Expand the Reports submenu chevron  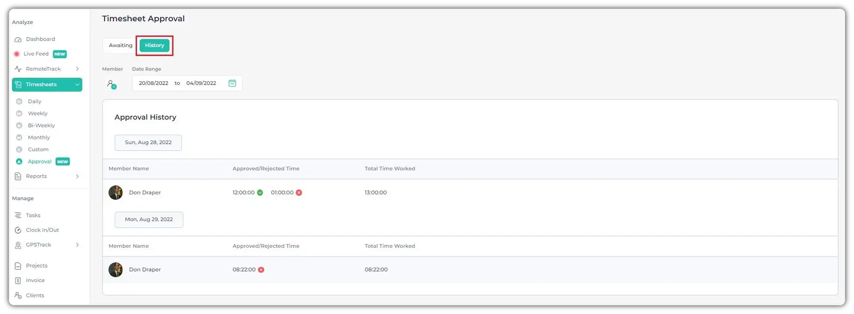[77, 176]
